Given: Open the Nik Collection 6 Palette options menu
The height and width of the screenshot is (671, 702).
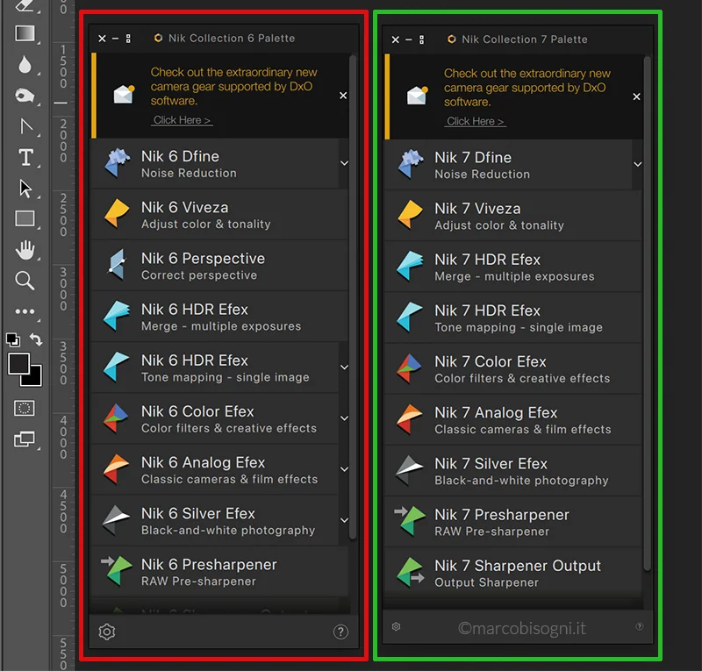Looking at the screenshot, I should tap(128, 39).
